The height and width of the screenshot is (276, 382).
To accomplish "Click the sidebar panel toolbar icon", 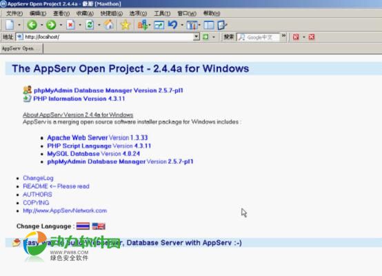I will pyautogui.click(x=209, y=25).
